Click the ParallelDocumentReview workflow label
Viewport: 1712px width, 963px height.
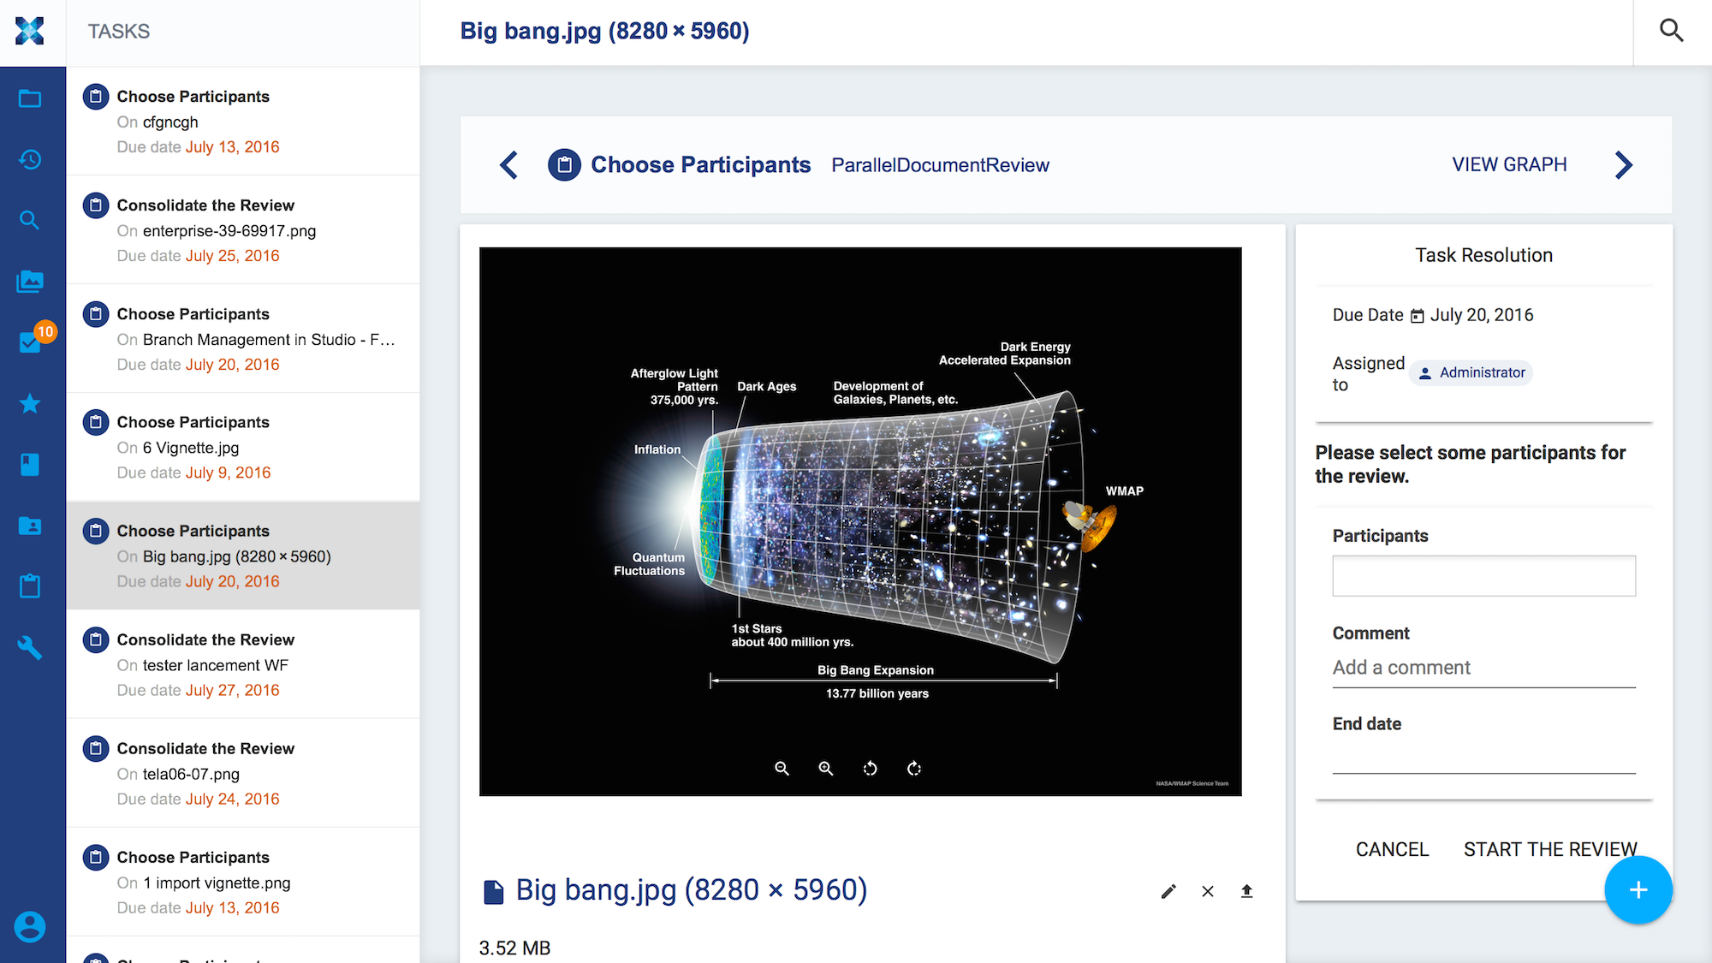[x=940, y=165]
